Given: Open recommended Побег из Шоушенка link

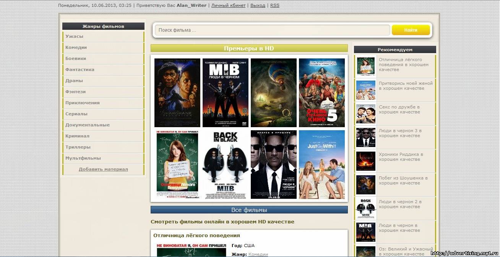Looking at the screenshot, I should point(403,181).
